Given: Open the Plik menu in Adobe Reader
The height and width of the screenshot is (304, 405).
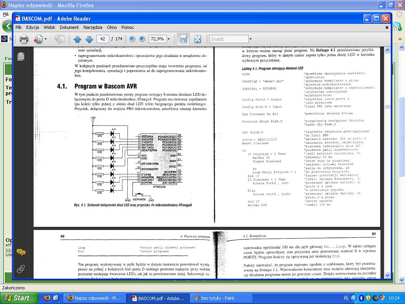Looking at the screenshot, I should (x=19, y=27).
